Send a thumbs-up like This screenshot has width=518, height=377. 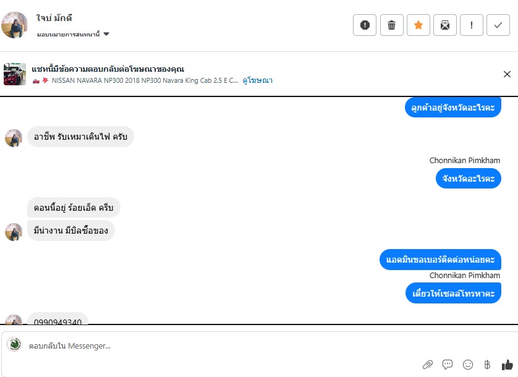507,365
